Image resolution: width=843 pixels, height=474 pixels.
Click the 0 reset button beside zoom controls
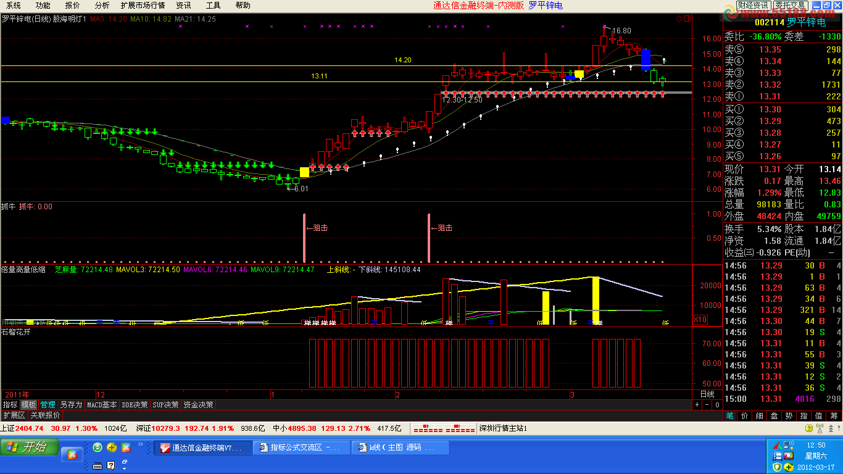pos(716,405)
